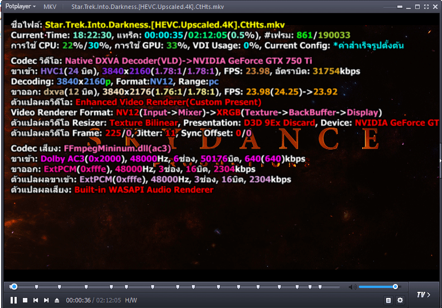Close the Potplayer window
Viewport: 442px width, 308px height.
435,7
